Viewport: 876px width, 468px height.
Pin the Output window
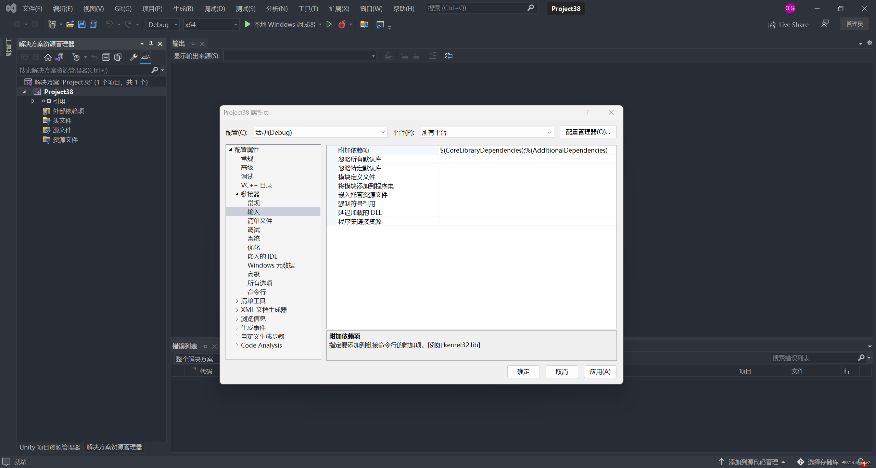point(192,44)
